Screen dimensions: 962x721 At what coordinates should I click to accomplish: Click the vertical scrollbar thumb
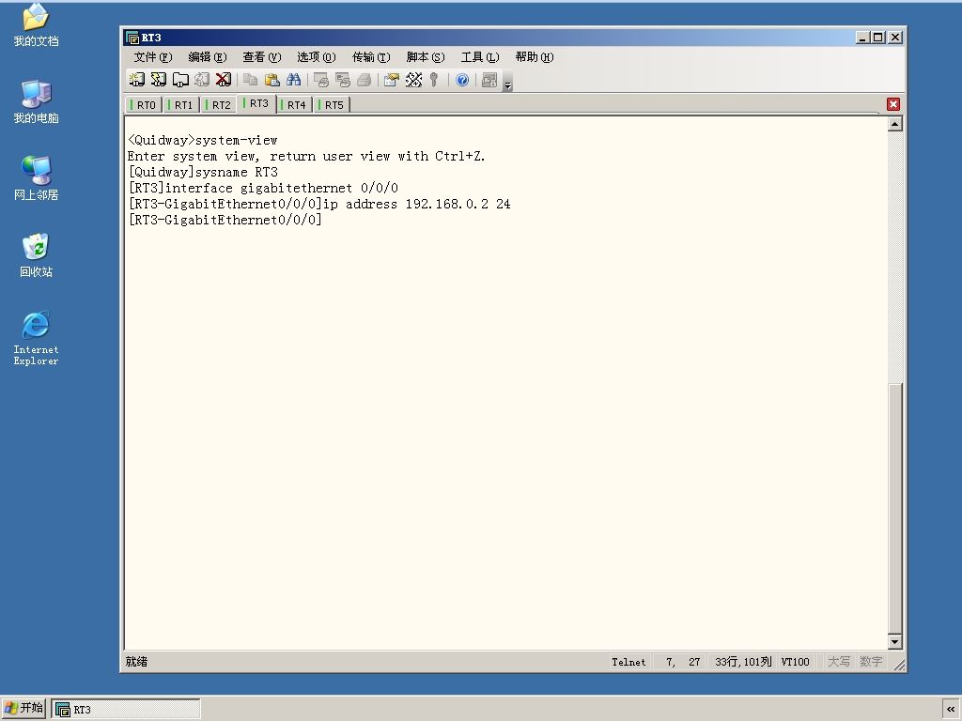tap(895, 509)
